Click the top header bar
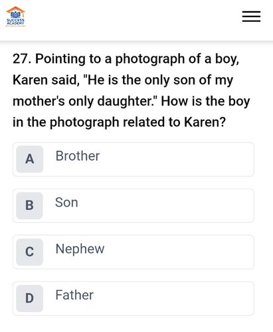 (133, 20)
